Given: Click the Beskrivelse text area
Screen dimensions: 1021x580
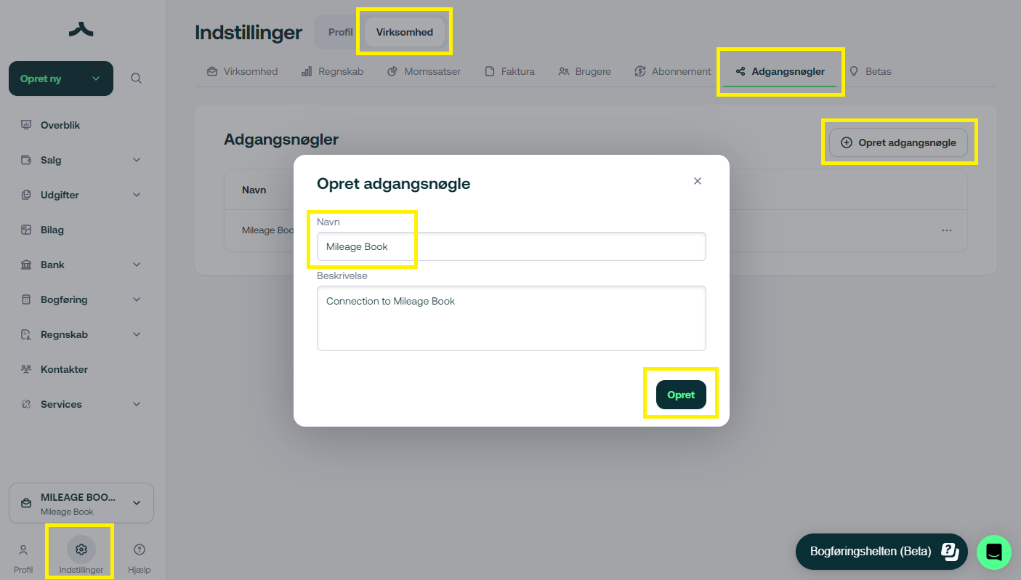Looking at the screenshot, I should tap(512, 318).
